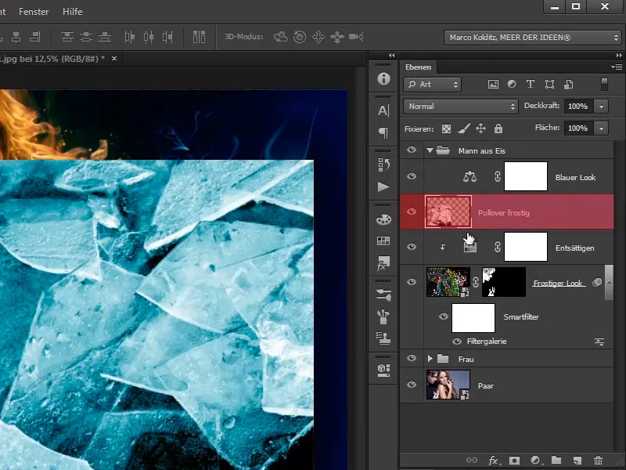Hide the Paar layer
626x470 pixels.
(412, 385)
